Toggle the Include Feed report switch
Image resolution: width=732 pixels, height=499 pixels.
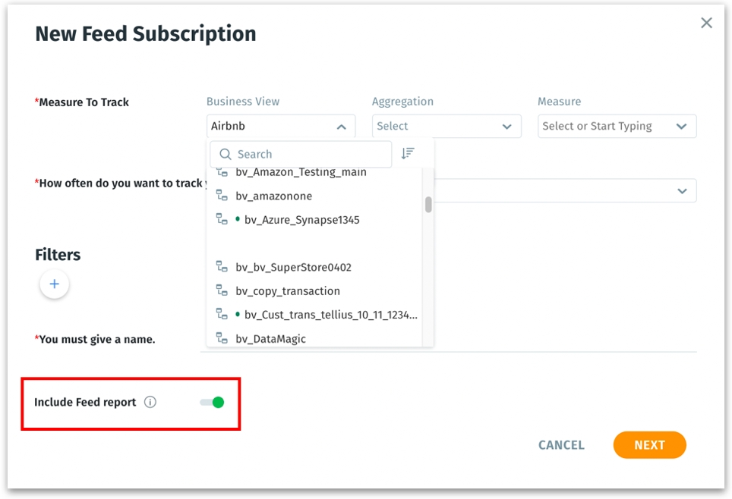pos(212,402)
